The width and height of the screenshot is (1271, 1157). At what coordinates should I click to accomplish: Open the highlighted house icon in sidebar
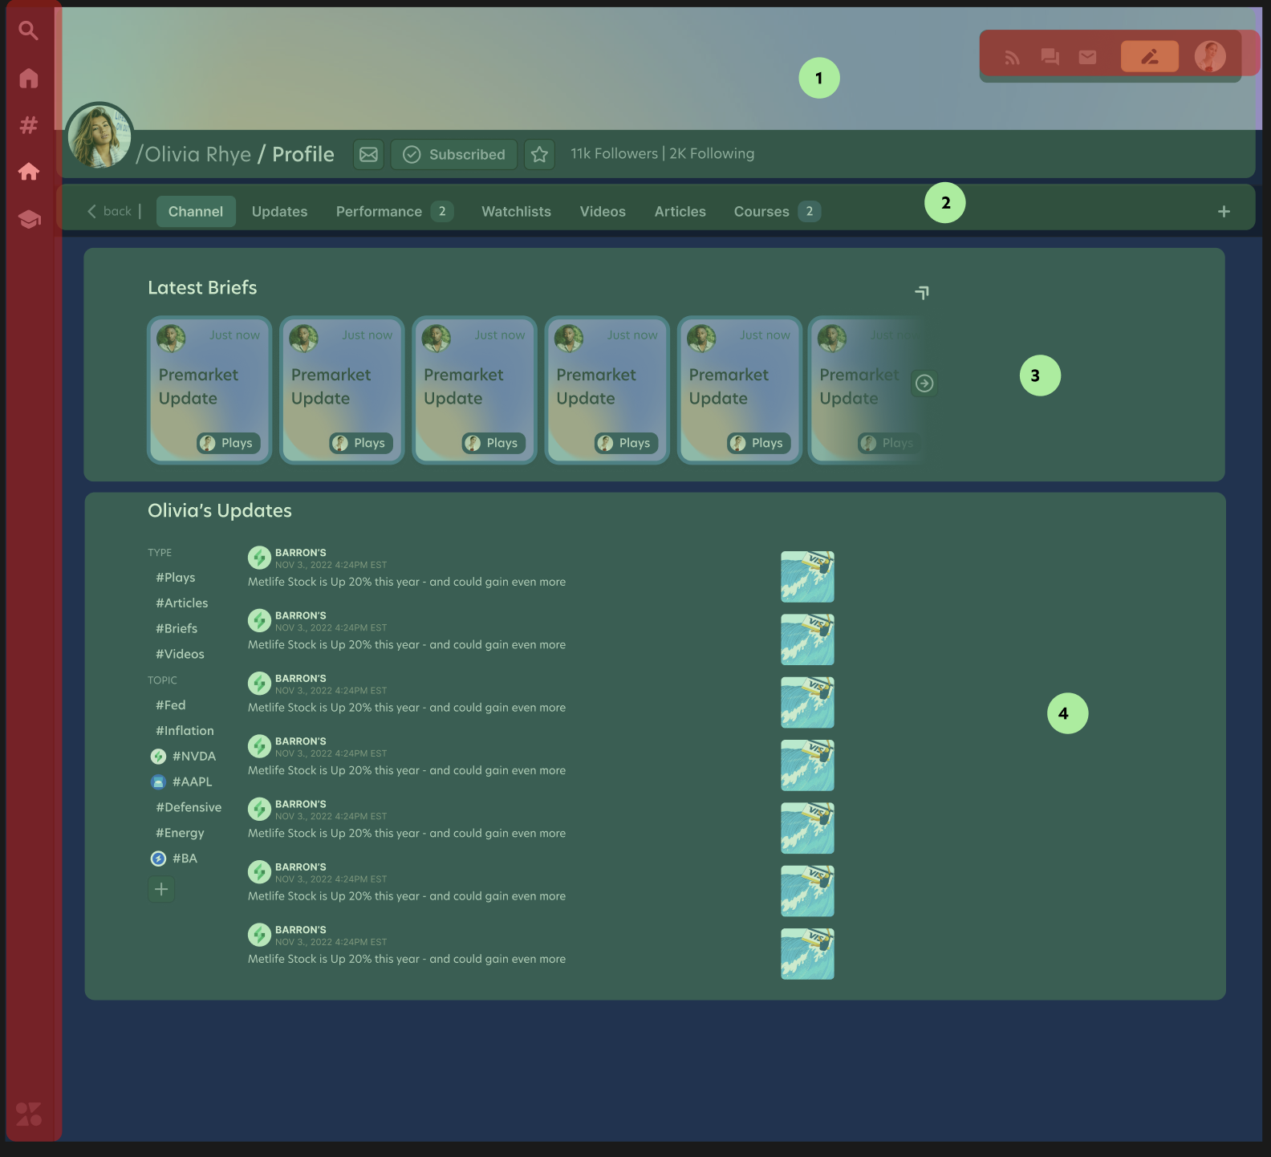pos(29,172)
